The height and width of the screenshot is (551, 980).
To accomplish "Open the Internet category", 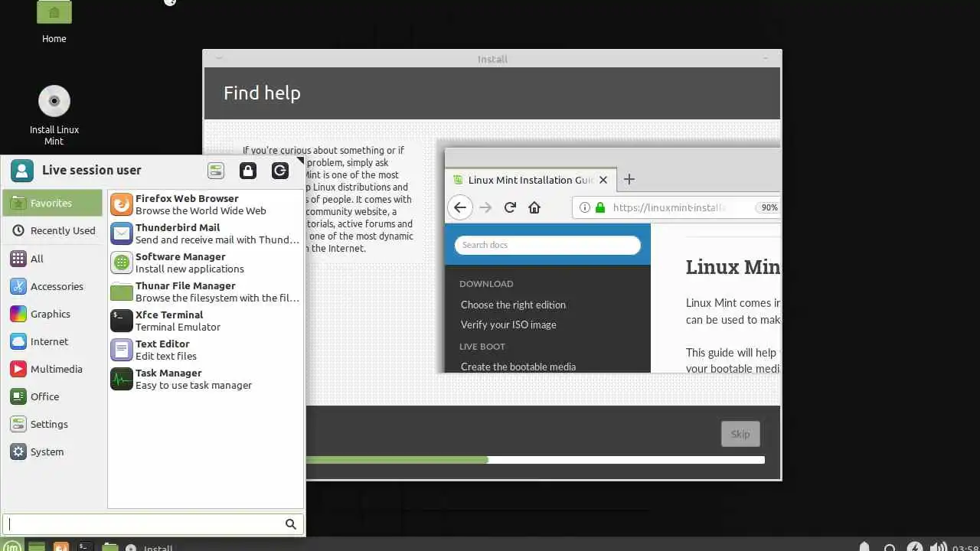I will [x=52, y=341].
